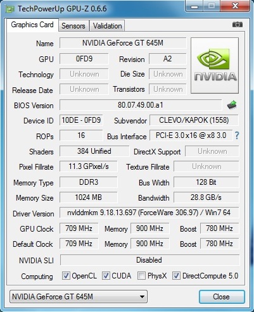Image resolution: width=254 pixels, height=312 pixels.
Task: Click the Default Clock row Boost 780 MHz
Action: tap(219, 244)
